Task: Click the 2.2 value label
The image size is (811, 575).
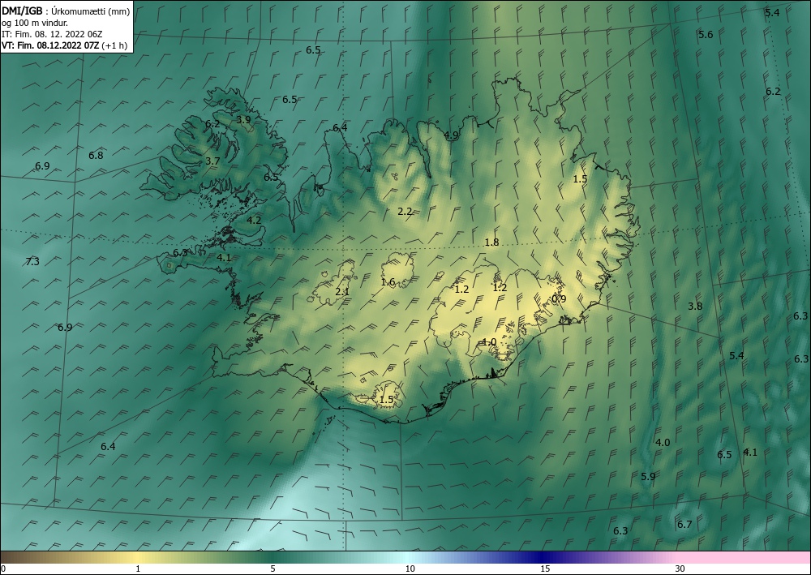Action: click(x=405, y=212)
